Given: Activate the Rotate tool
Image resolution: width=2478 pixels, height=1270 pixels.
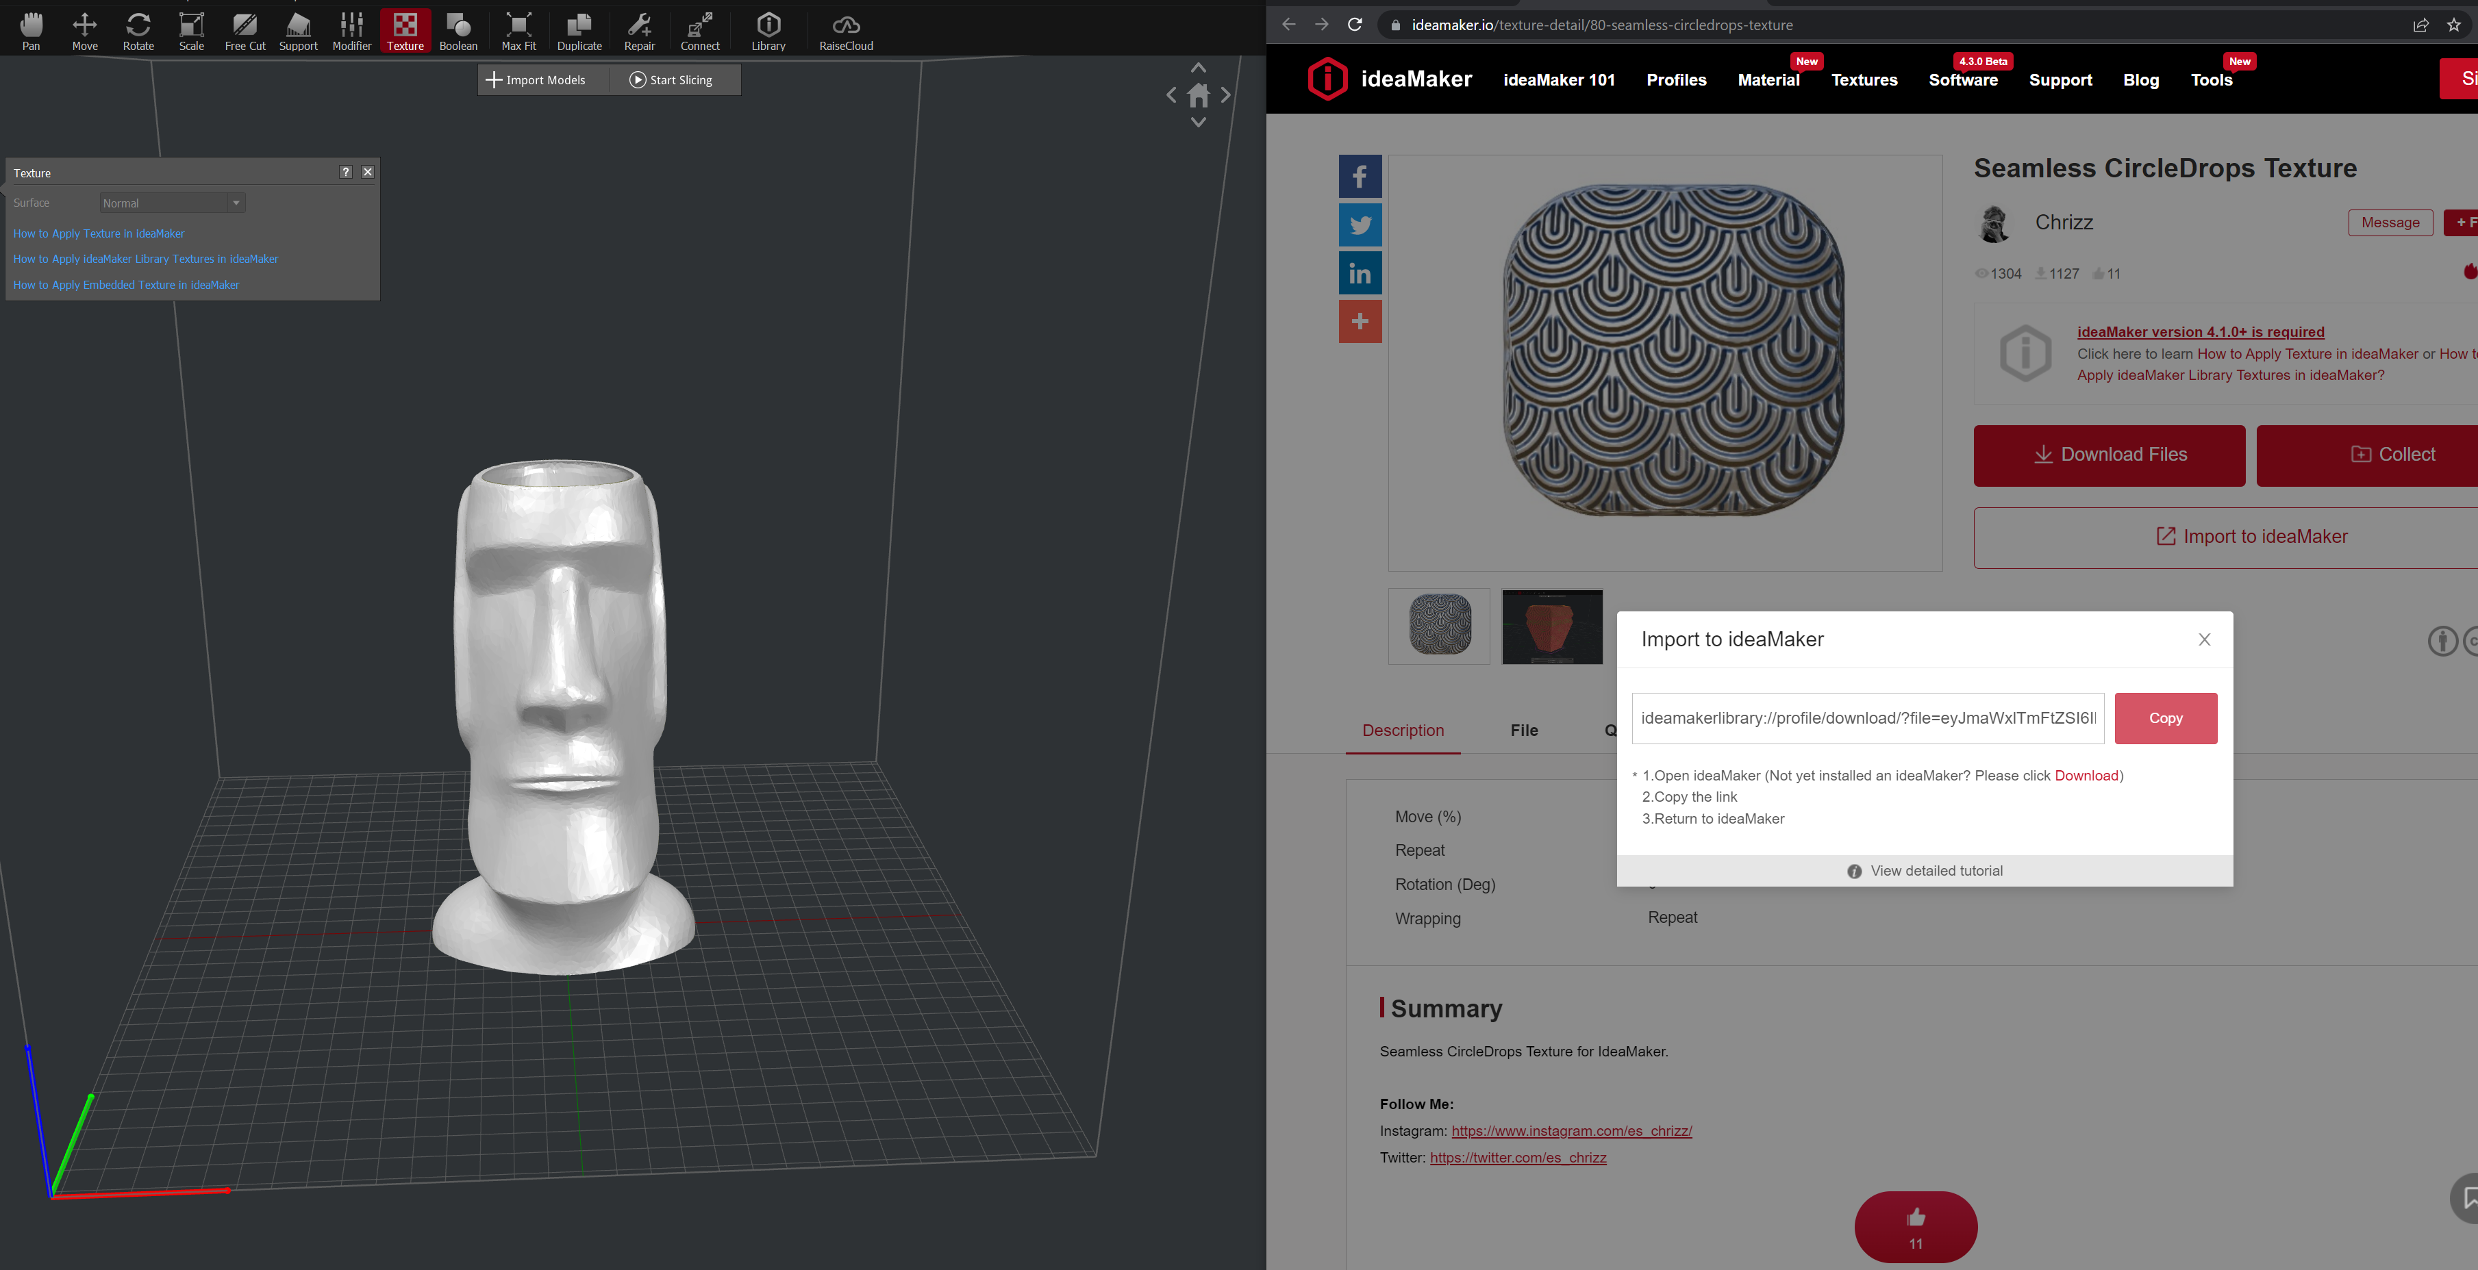Looking at the screenshot, I should click(x=138, y=31).
